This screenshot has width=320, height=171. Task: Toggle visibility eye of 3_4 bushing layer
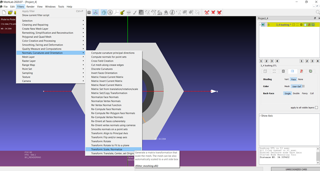(x=263, y=25)
